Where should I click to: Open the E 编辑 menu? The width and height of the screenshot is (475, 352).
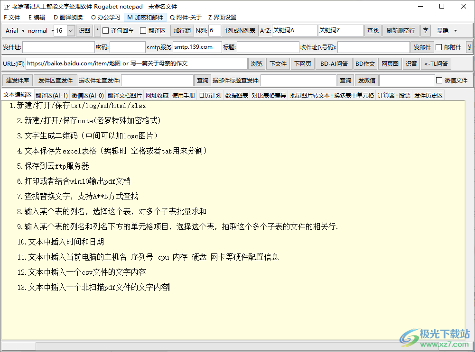click(37, 17)
